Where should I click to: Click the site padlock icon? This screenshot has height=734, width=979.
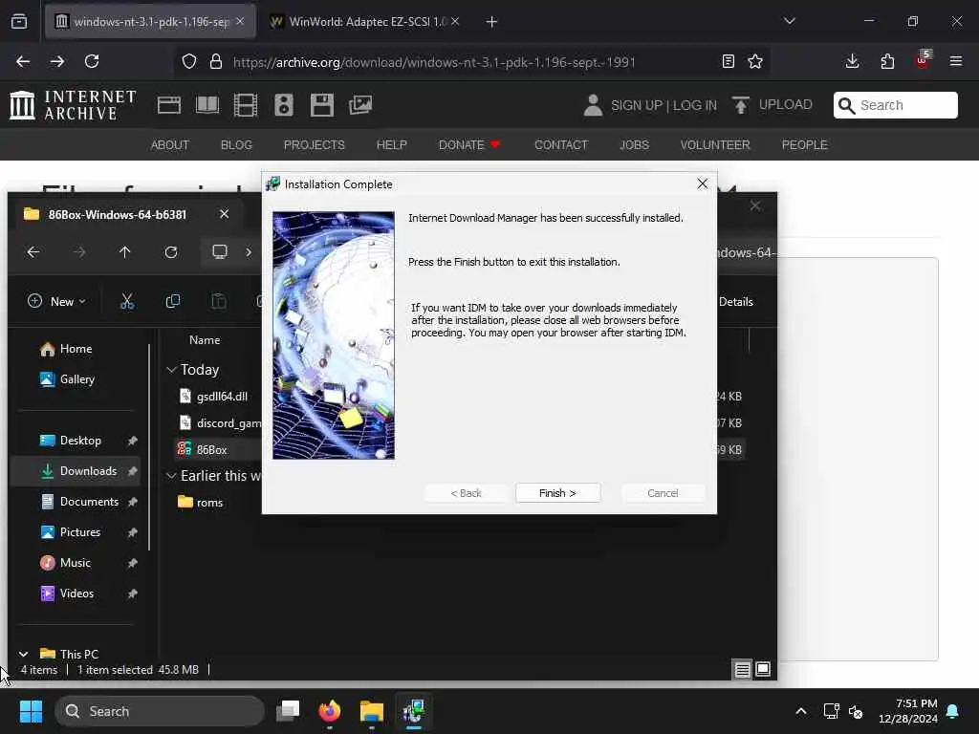[x=215, y=61]
